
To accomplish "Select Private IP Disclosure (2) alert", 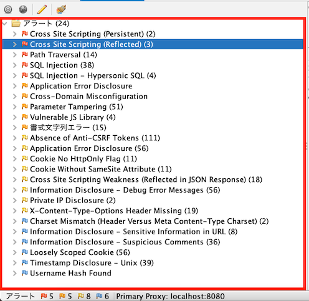I will [73, 200].
